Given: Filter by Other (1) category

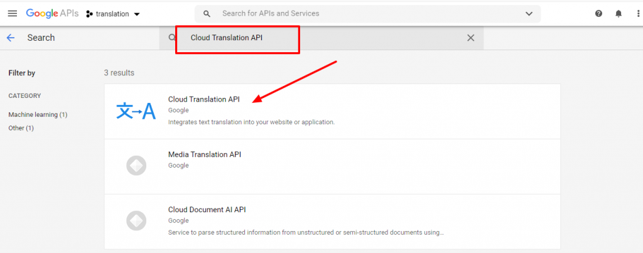Looking at the screenshot, I should (x=21, y=128).
